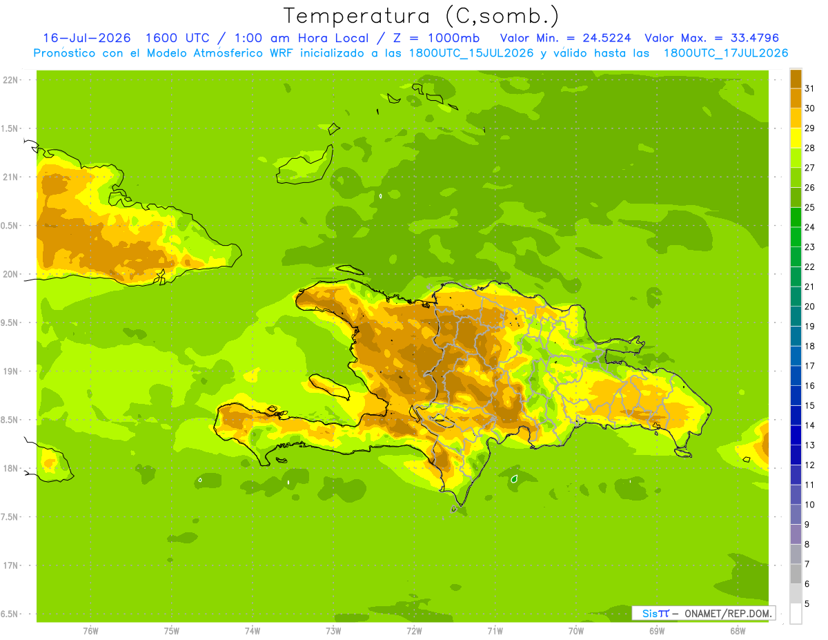
Task: Pick the legend swatch between 12 and 13
Action: tap(796, 455)
